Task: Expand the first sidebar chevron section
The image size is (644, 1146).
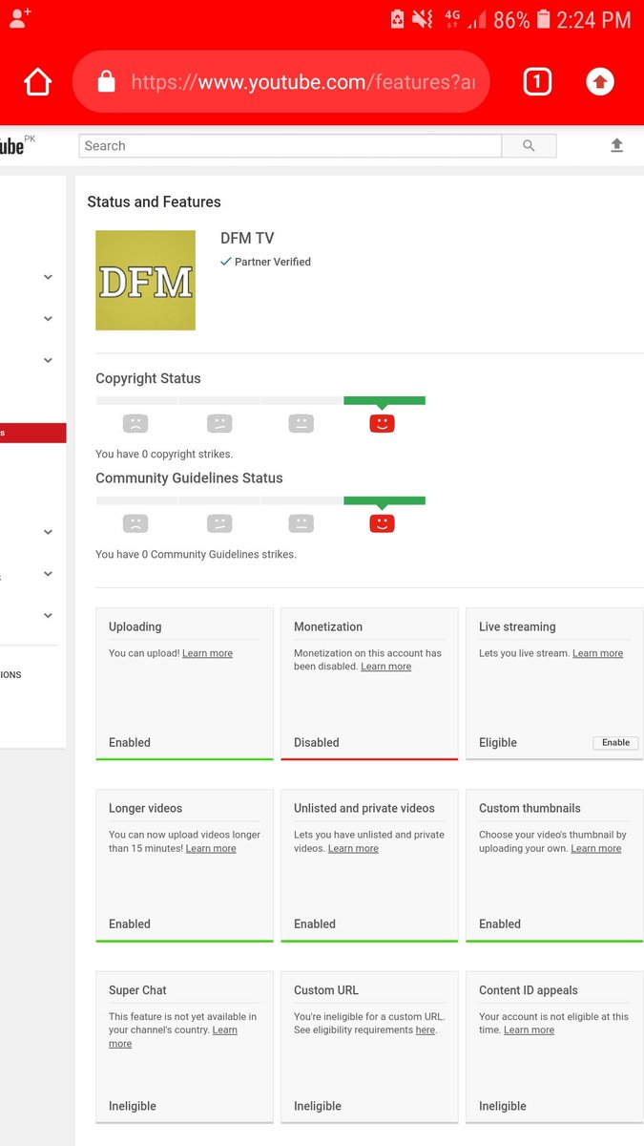Action: tap(48, 277)
